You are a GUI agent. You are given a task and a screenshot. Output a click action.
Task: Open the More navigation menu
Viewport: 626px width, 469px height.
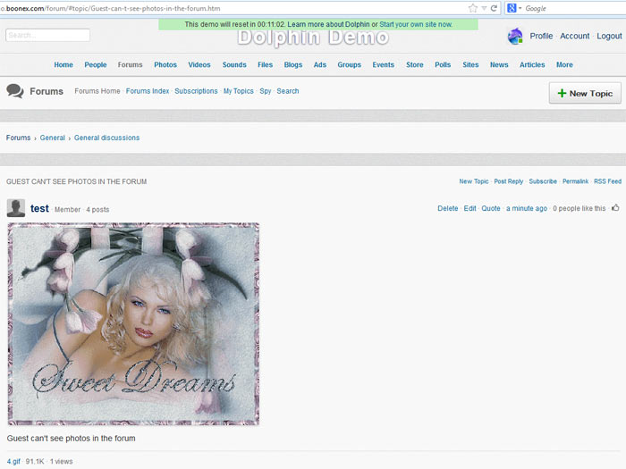(x=564, y=64)
